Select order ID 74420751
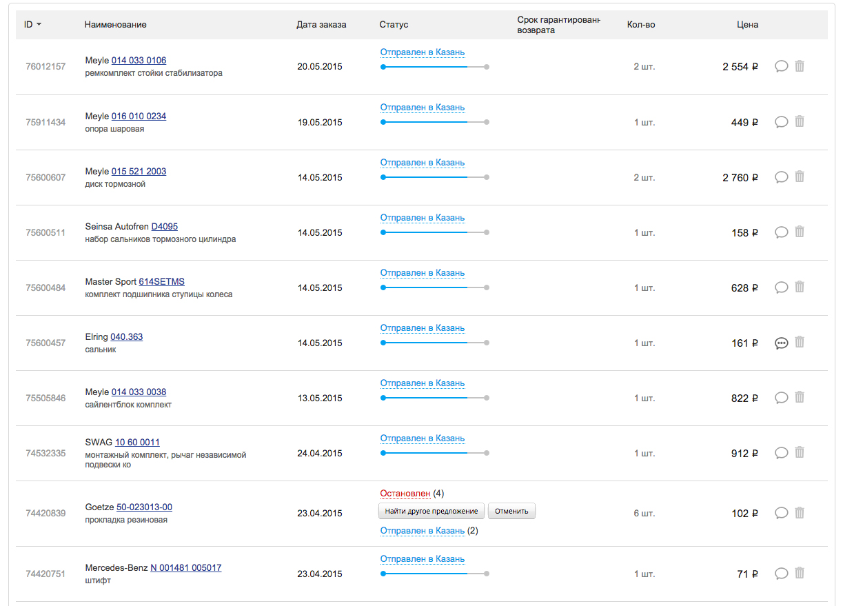The image size is (843, 606). coord(45,574)
